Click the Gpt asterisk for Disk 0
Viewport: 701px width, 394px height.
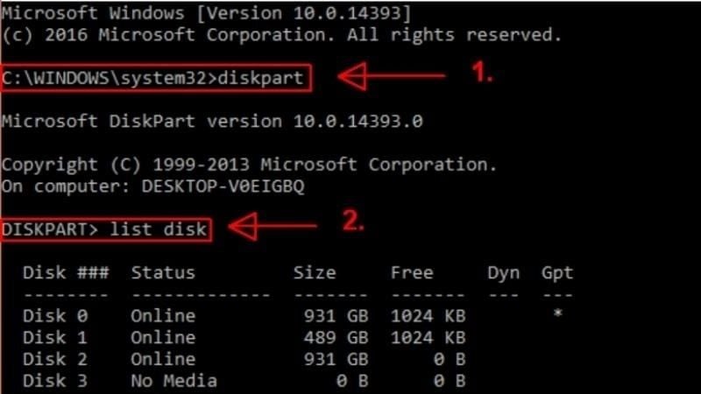557,315
